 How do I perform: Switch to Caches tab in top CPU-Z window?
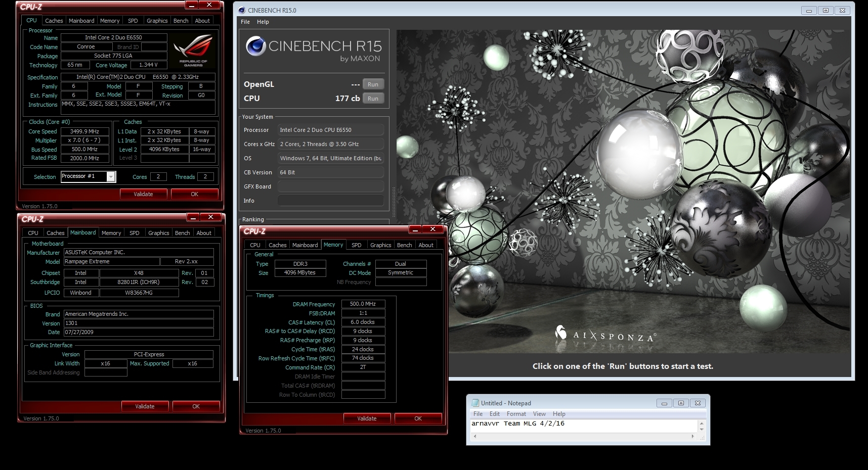(x=54, y=21)
